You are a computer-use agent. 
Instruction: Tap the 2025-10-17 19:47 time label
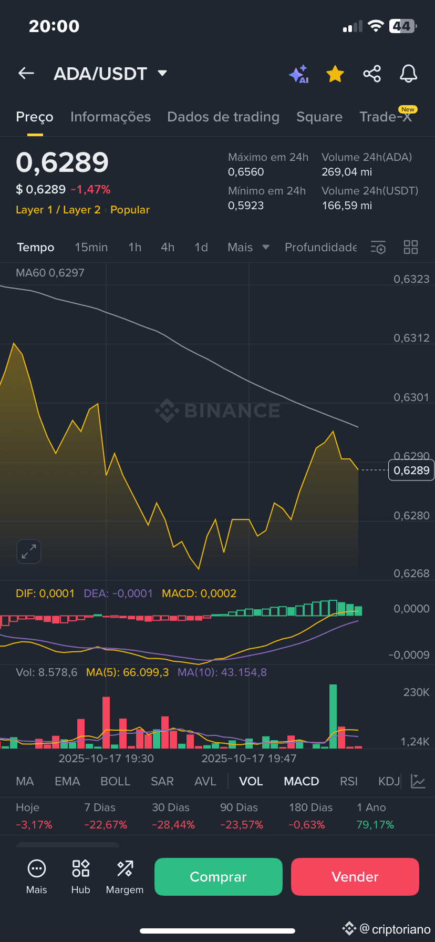tap(249, 759)
